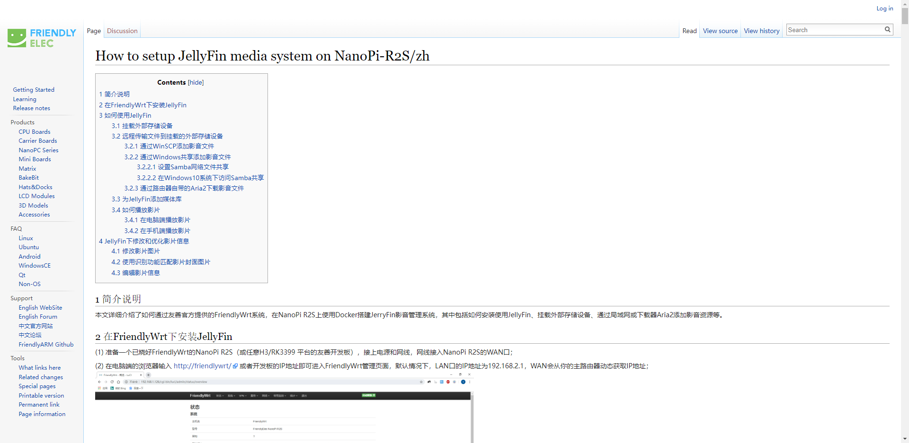Open the Linux FAQ link
The height and width of the screenshot is (443, 909).
[x=26, y=238]
